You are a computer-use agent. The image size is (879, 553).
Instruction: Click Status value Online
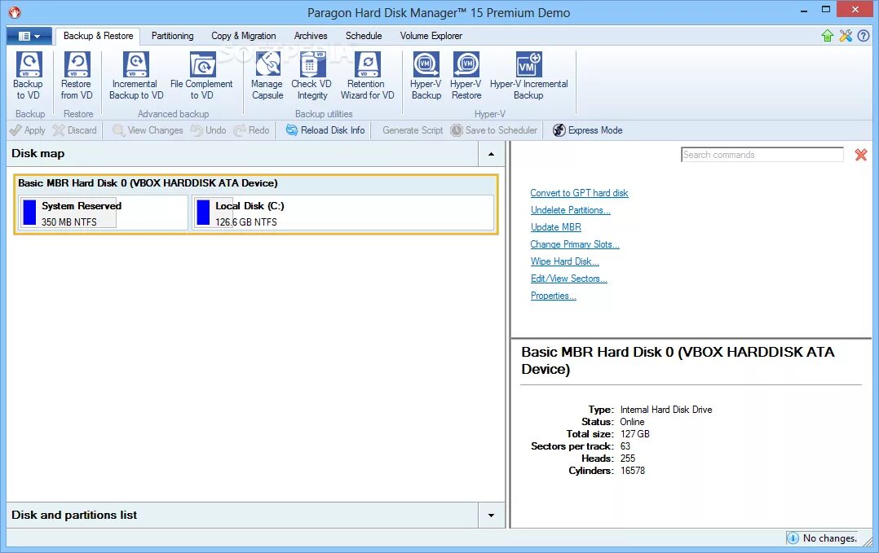coord(632,422)
